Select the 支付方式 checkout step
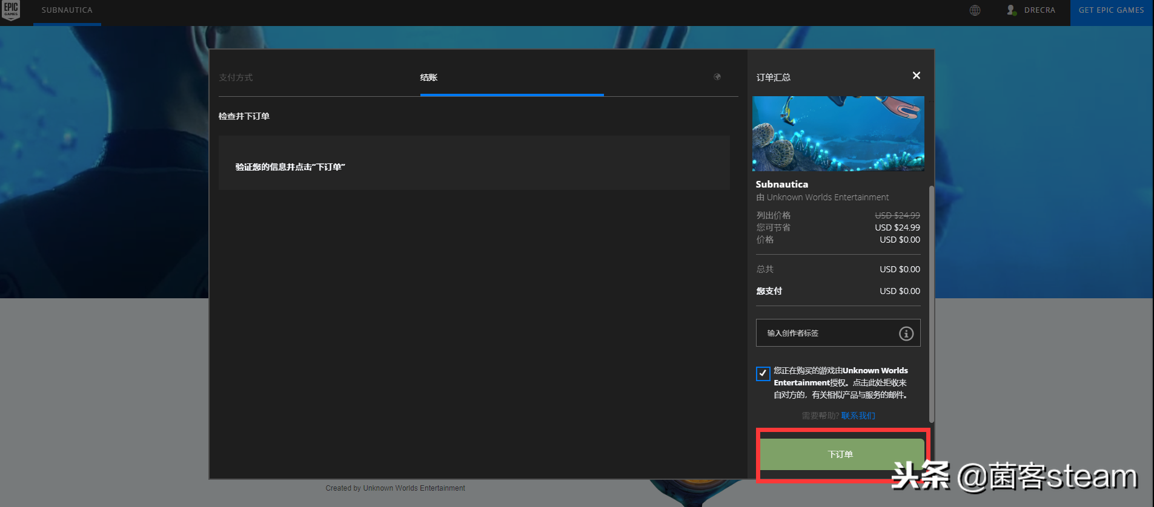This screenshot has height=507, width=1154. [236, 77]
